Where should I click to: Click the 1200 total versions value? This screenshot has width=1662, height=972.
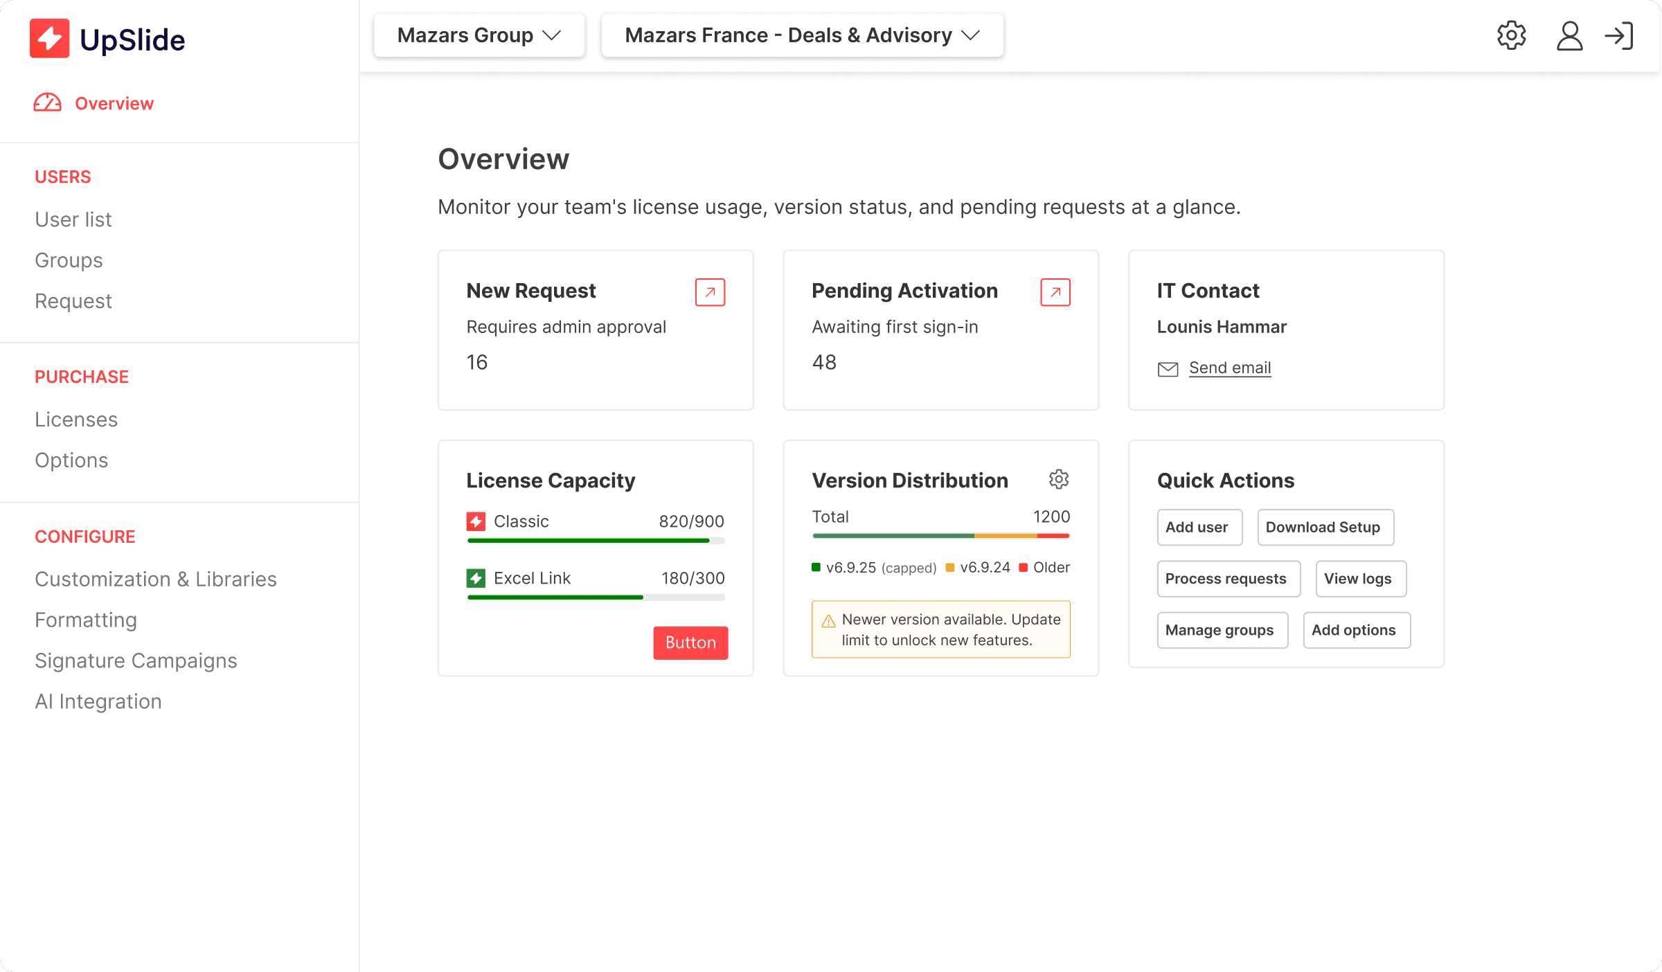pyautogui.click(x=1051, y=516)
